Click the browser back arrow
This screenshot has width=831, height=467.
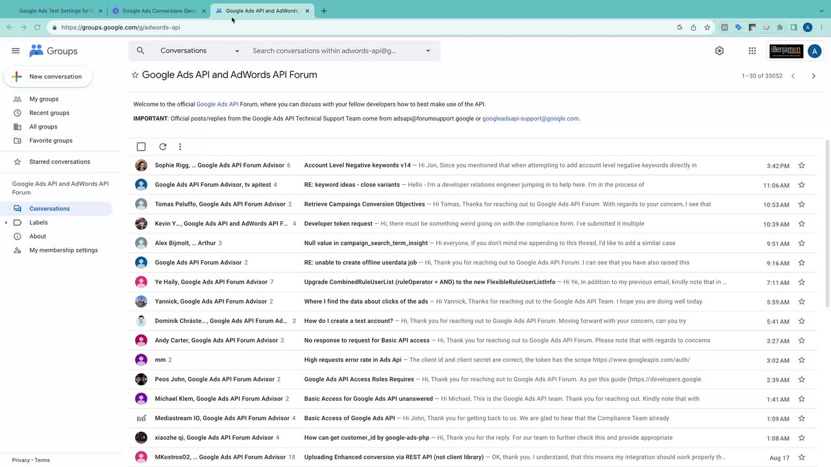[9, 27]
